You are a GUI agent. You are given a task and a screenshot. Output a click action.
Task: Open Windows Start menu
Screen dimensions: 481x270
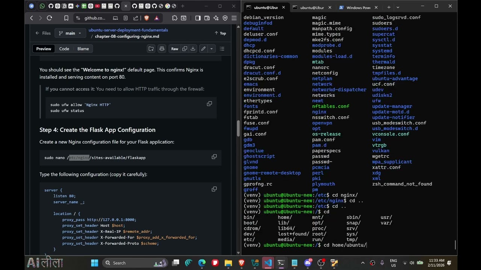coord(94,263)
